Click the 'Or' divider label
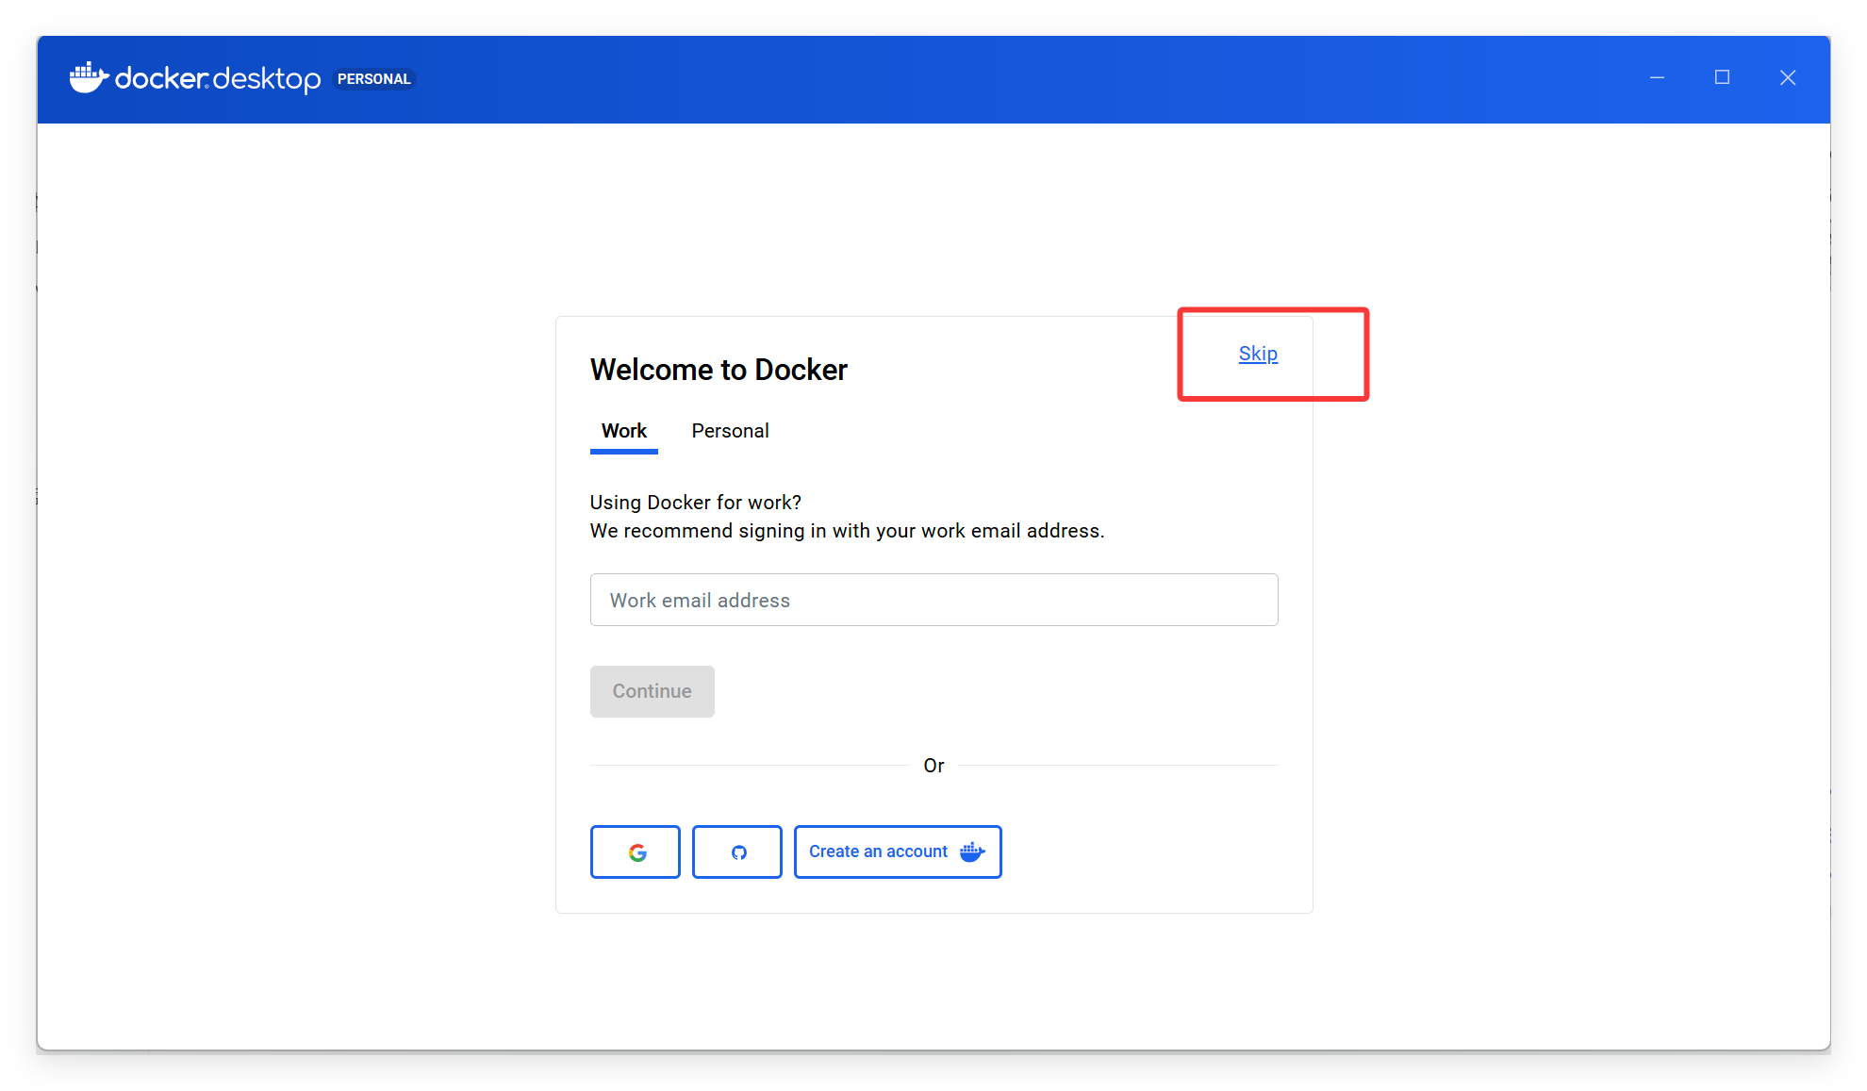Viewport: 1867px width, 1091px height. click(x=933, y=766)
